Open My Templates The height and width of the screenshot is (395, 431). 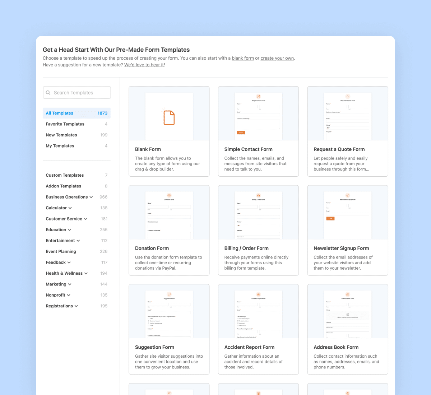pos(60,146)
